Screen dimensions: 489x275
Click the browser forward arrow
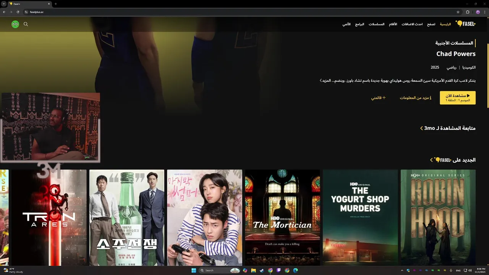[x=11, y=12]
